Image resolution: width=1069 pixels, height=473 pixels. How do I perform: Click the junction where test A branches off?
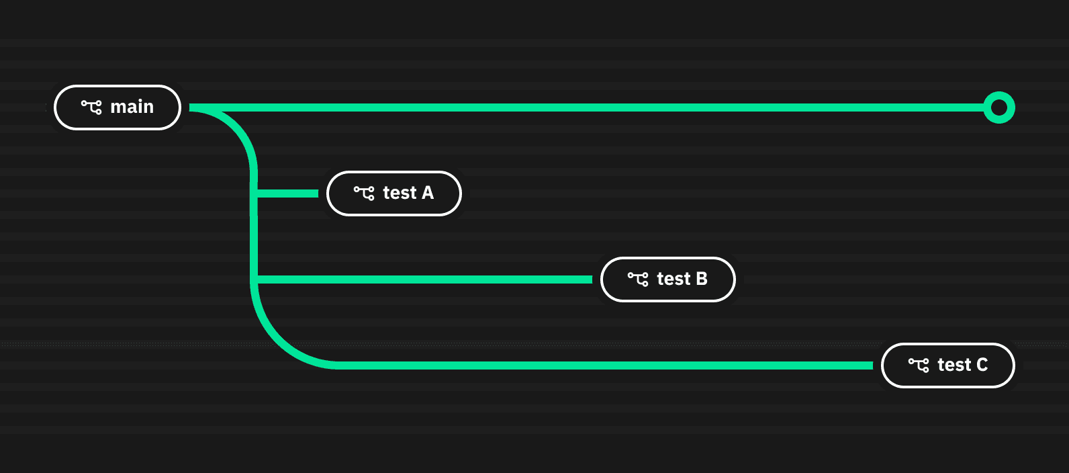[254, 193]
